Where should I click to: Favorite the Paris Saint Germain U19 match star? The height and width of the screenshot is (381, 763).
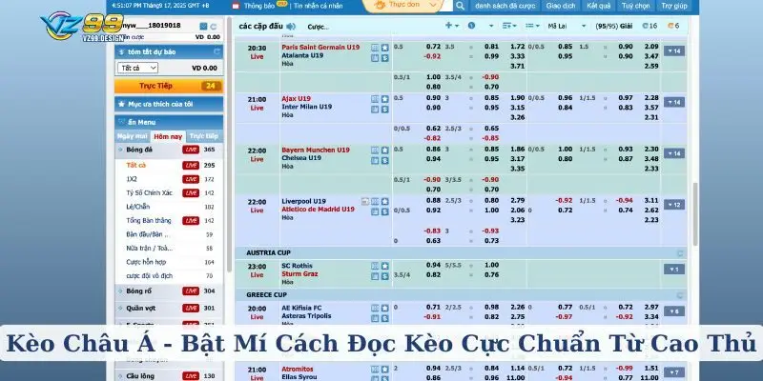[385, 48]
